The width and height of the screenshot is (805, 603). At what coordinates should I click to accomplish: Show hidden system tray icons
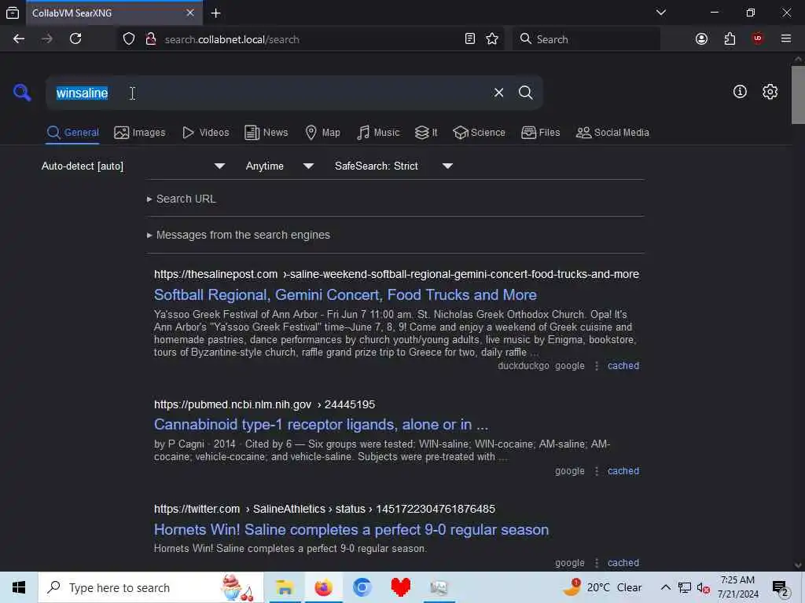point(665,587)
